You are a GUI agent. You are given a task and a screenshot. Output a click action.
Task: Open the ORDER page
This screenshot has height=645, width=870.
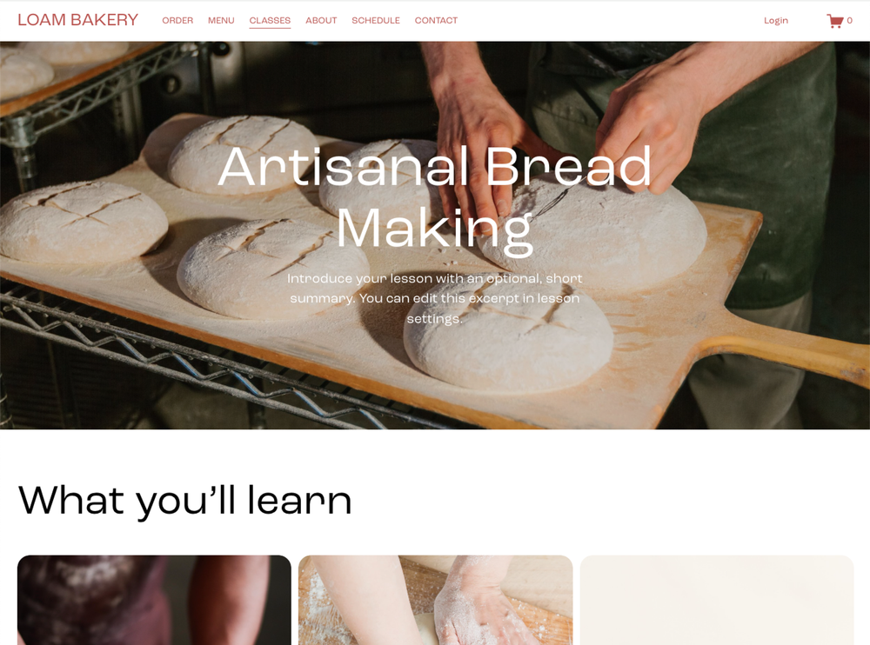177,21
